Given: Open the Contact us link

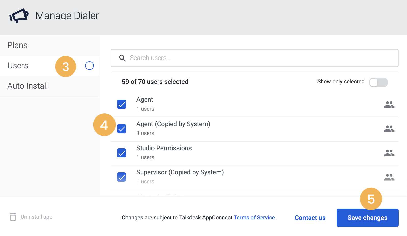Looking at the screenshot, I should pyautogui.click(x=310, y=218).
